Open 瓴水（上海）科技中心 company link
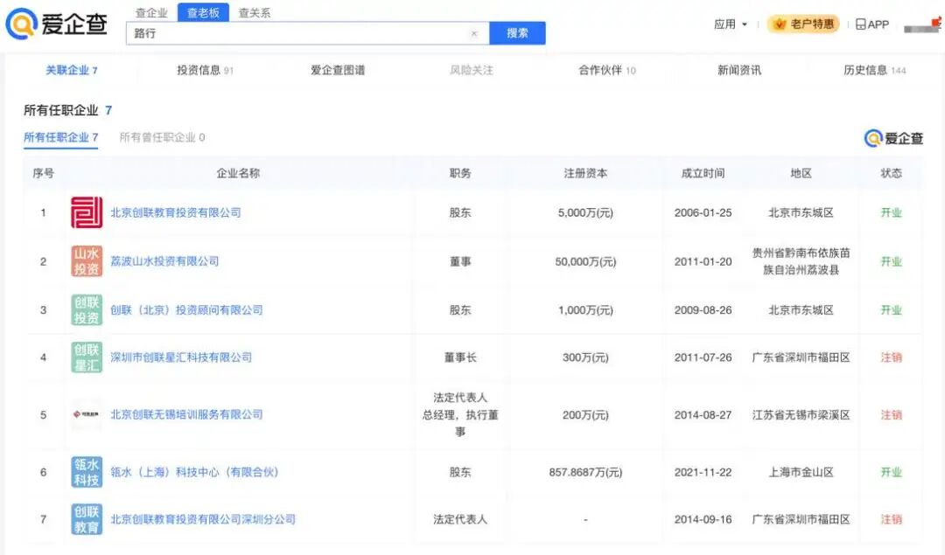The image size is (945, 555). (x=194, y=472)
